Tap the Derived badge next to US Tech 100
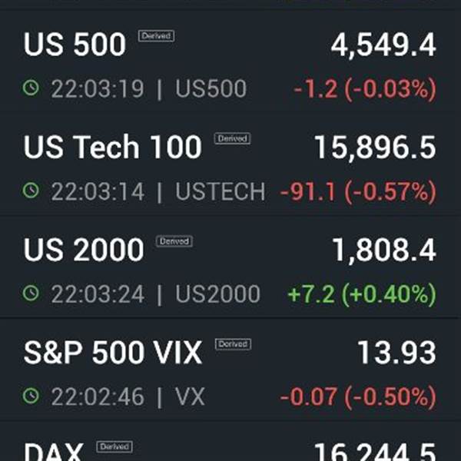The image size is (461, 461). click(x=232, y=138)
